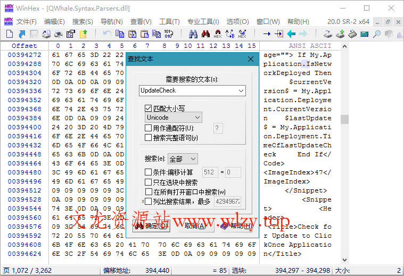The height and width of the screenshot is (276, 404).
Task: Click the light Forward arrow icon
Action: (x=303, y=34)
